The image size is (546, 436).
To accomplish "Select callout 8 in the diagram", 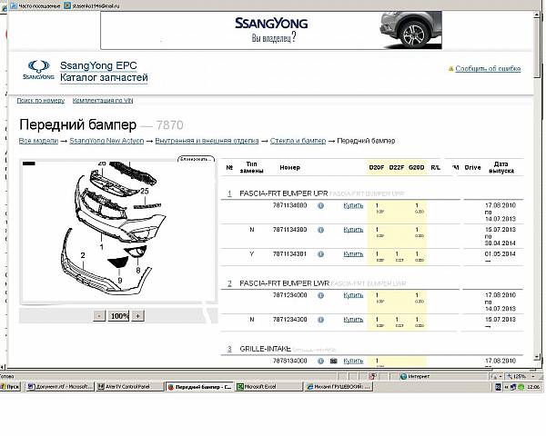I will 138,270.
